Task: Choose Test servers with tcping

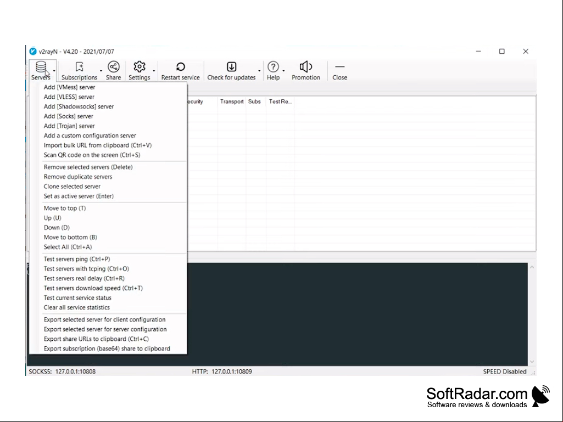Action: [108, 269]
